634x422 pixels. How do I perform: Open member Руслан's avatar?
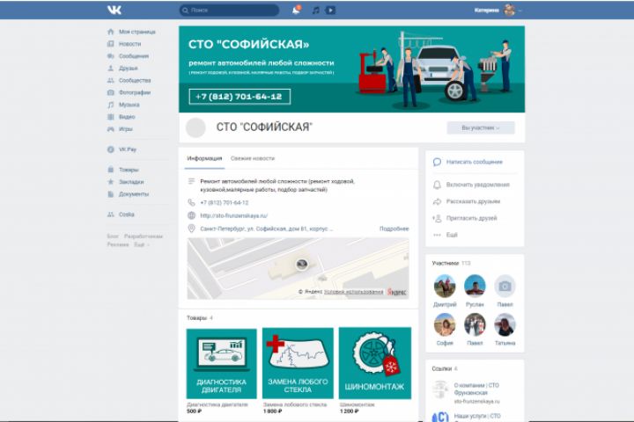[475, 286]
